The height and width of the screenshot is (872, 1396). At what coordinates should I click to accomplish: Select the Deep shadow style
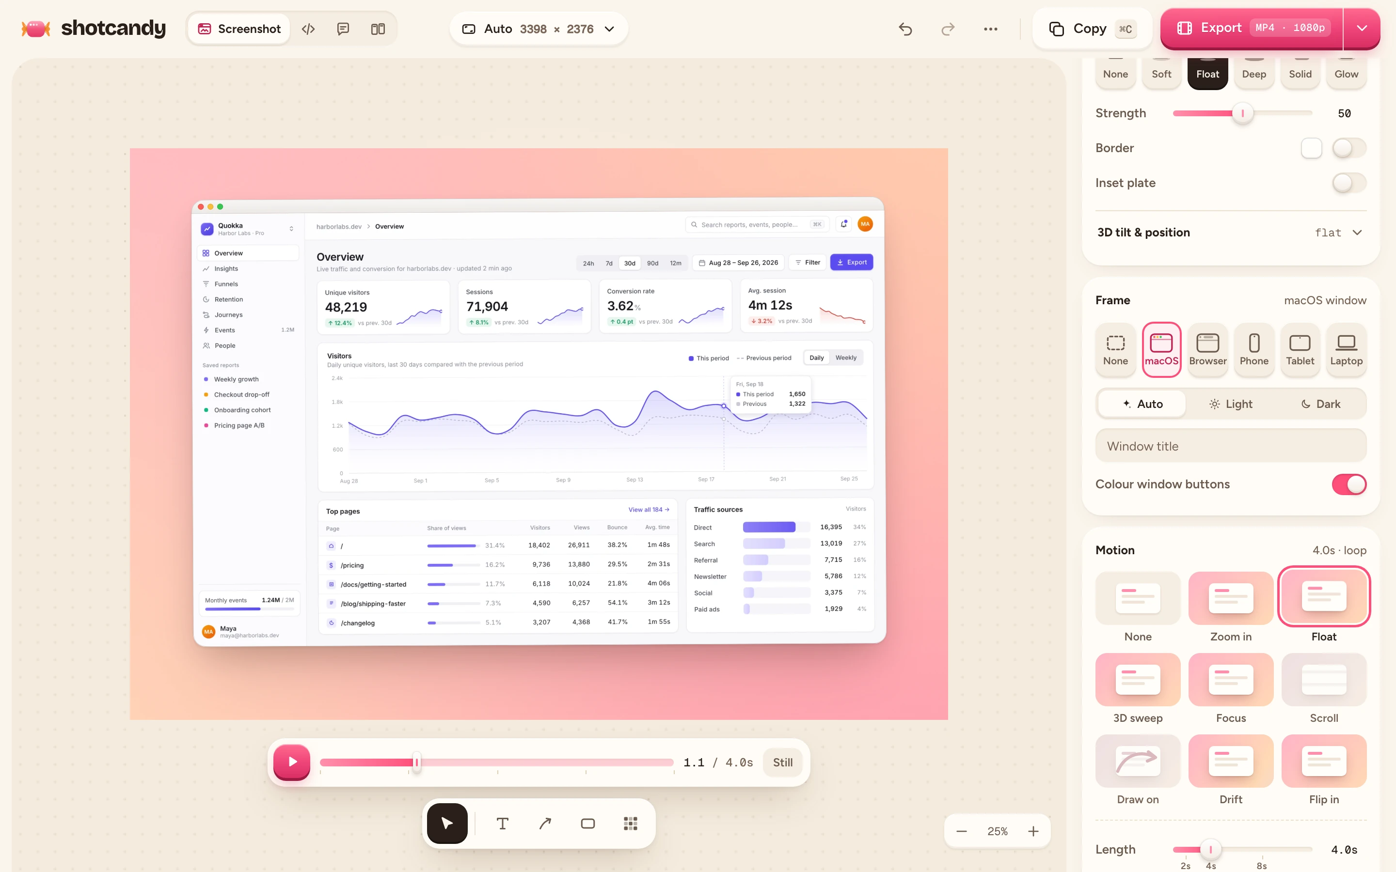(x=1254, y=73)
